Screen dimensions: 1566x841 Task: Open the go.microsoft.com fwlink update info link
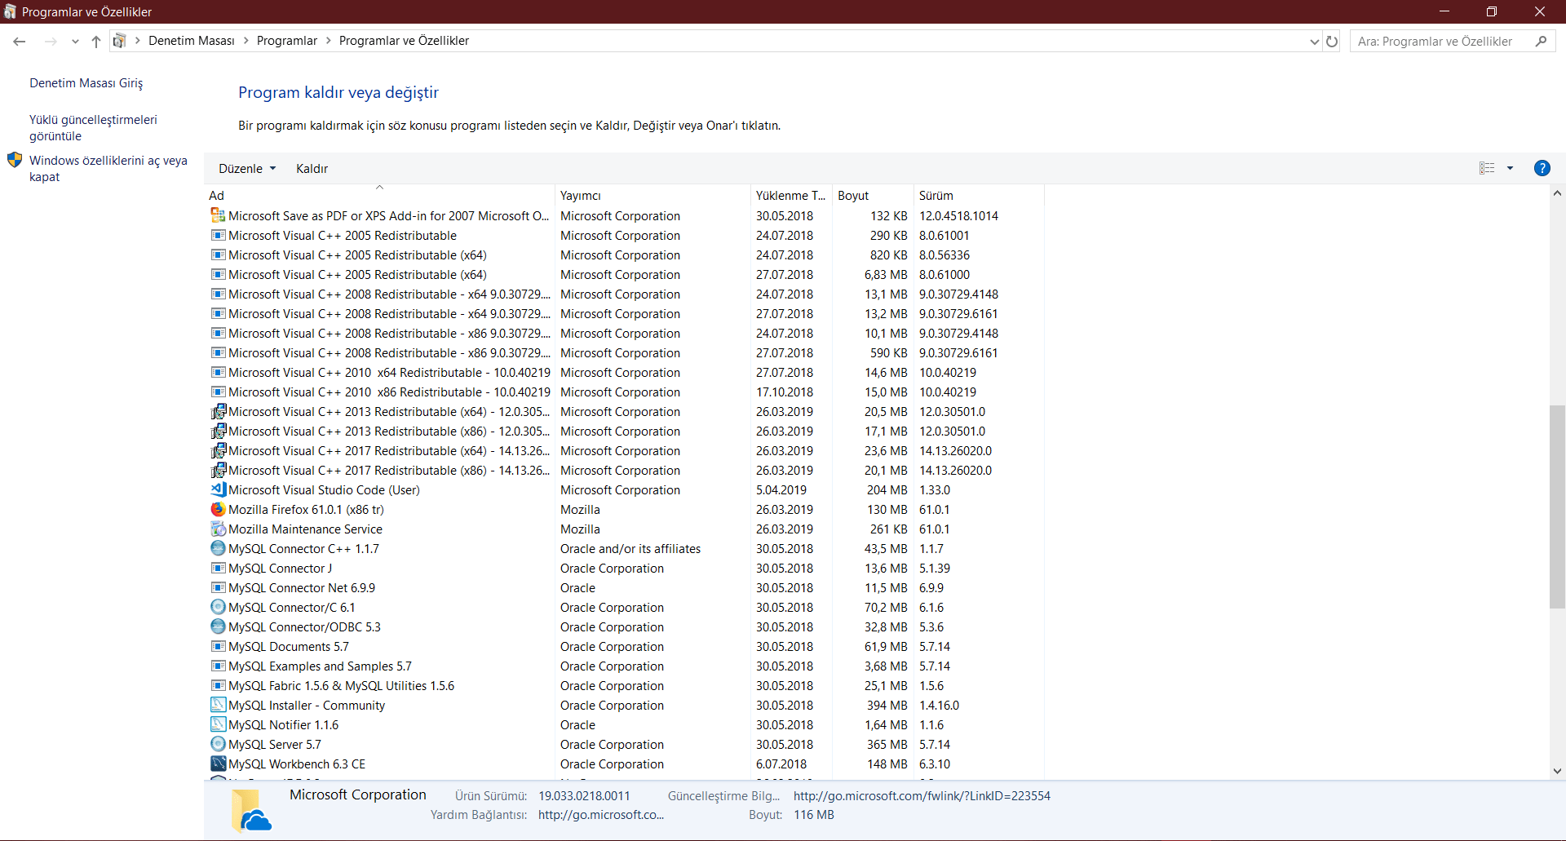coord(922,796)
